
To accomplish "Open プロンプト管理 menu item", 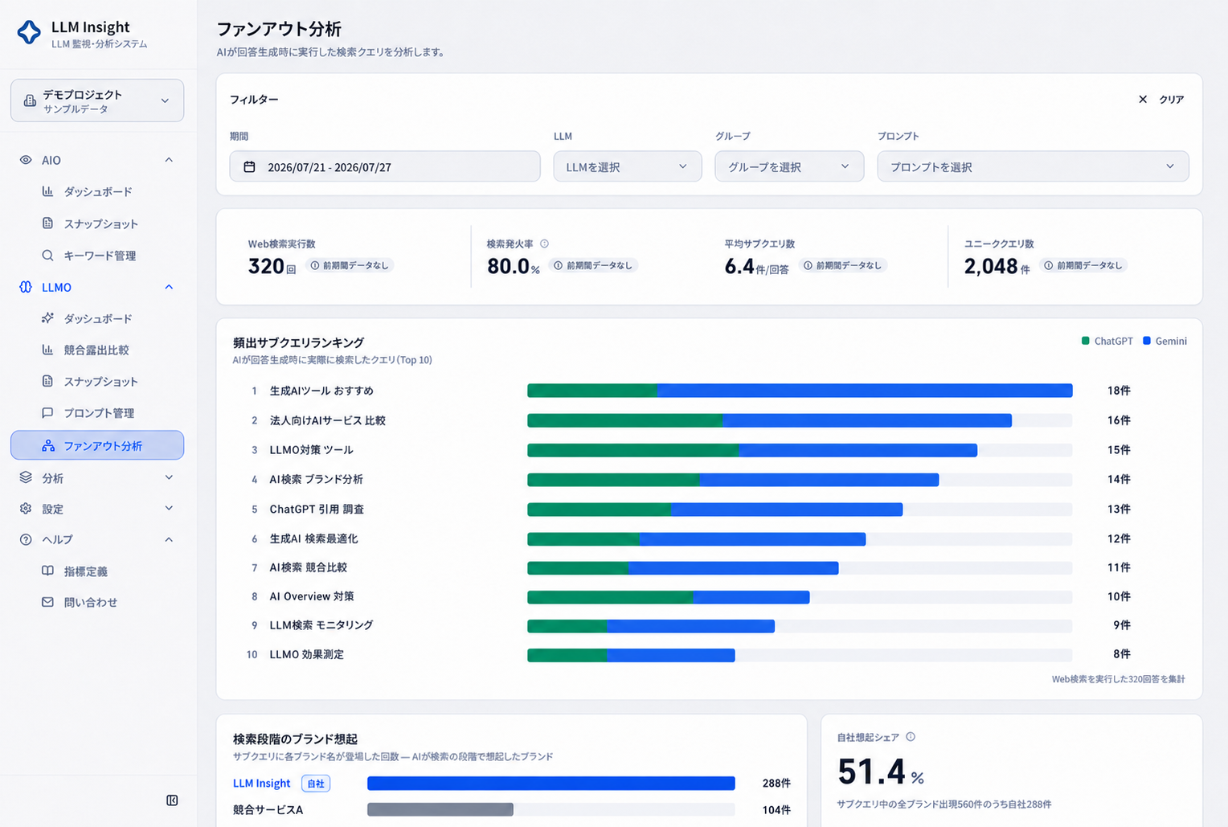I will click(97, 412).
